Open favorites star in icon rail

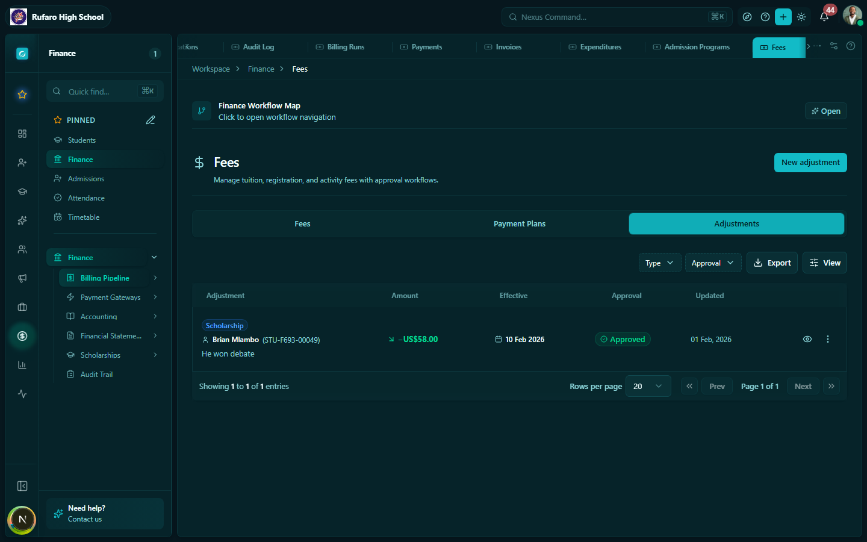click(22, 95)
